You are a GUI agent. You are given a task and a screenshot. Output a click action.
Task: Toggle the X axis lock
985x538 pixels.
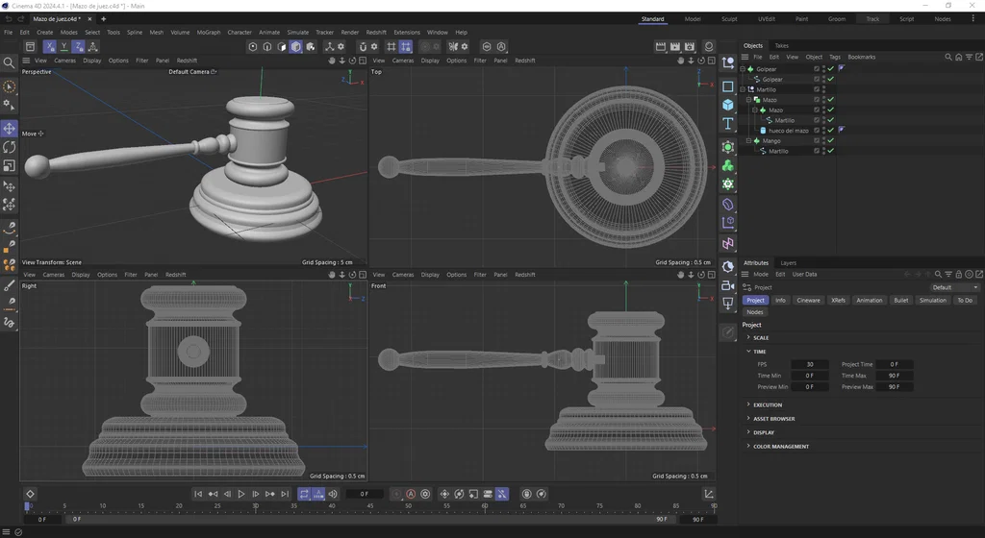tap(50, 46)
